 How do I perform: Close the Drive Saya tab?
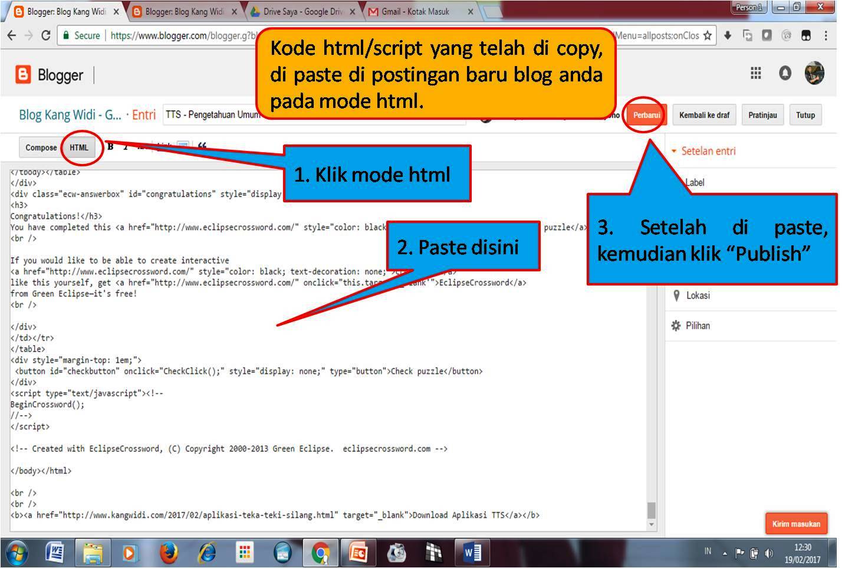click(352, 11)
